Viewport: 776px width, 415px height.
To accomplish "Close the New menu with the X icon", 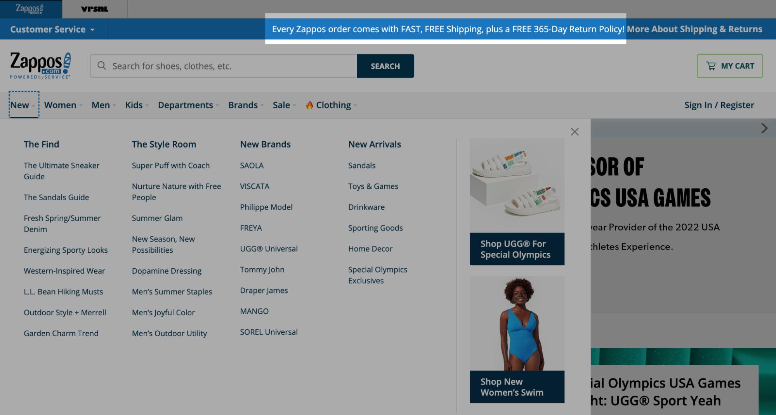I will (x=575, y=132).
